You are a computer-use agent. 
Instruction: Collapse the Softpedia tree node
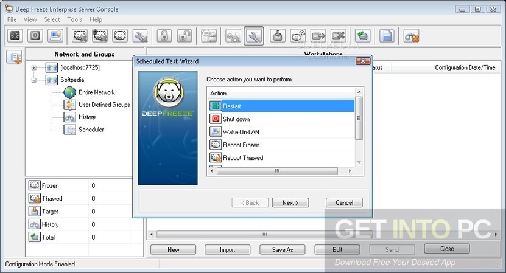34,80
